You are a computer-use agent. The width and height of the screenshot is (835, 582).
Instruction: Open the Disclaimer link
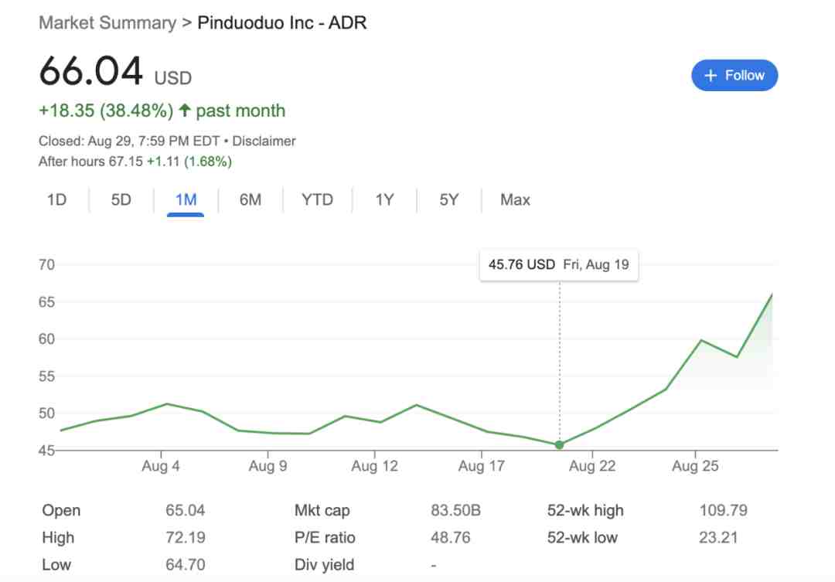click(264, 141)
